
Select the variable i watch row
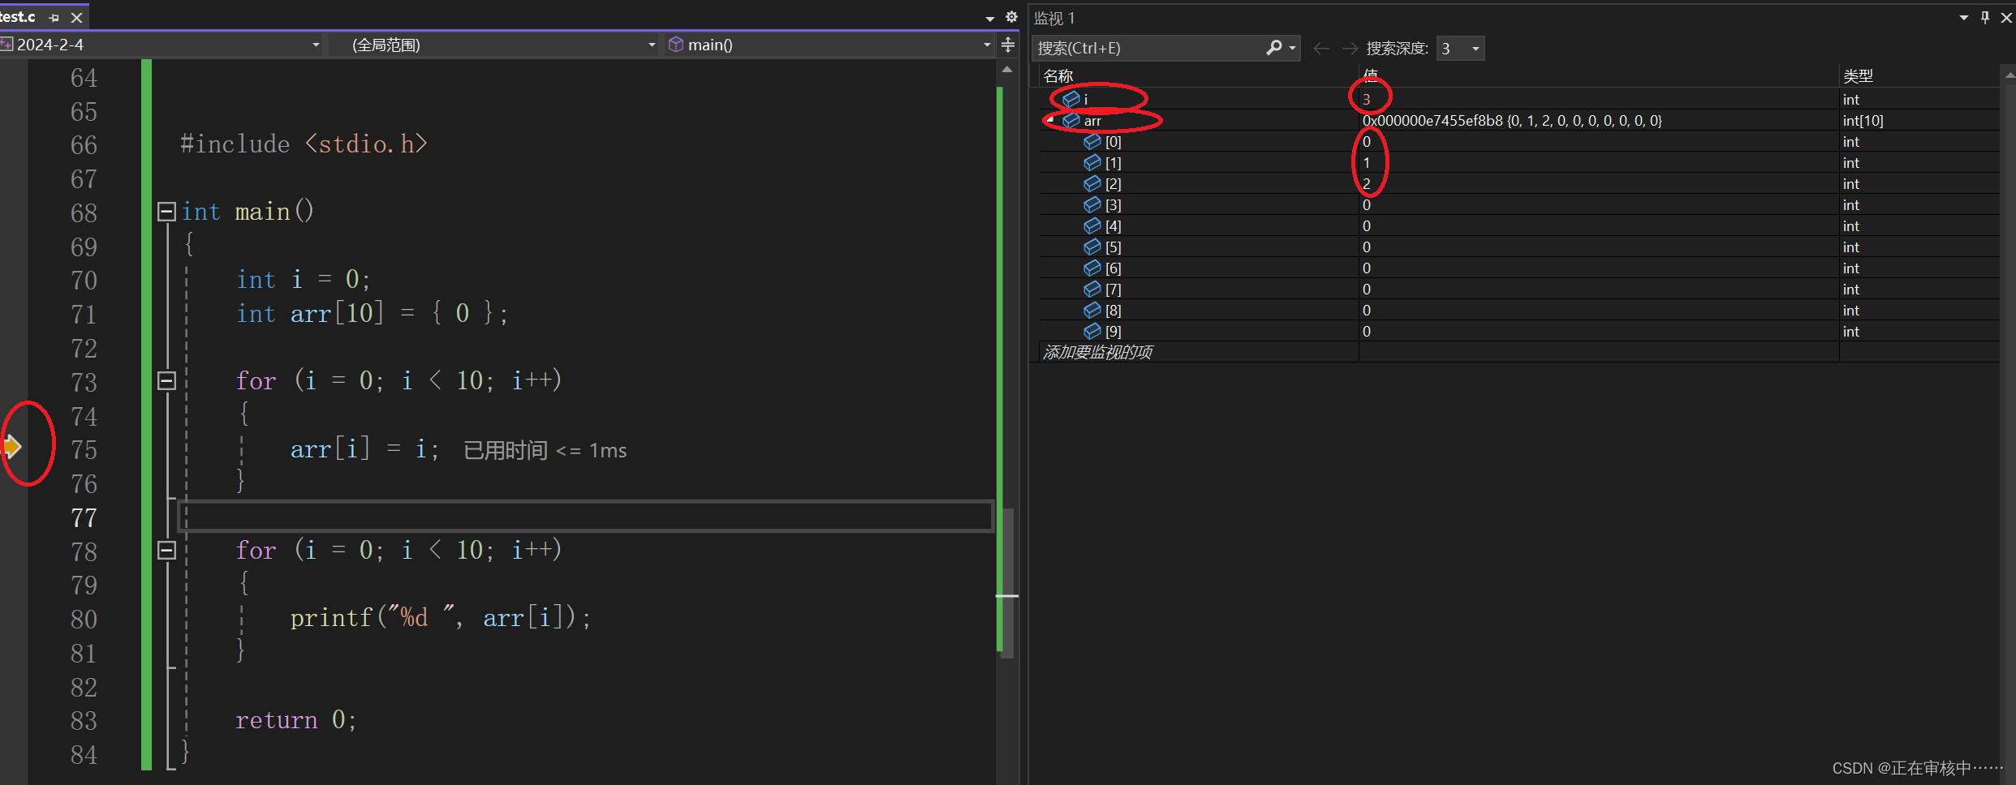coord(1519,99)
